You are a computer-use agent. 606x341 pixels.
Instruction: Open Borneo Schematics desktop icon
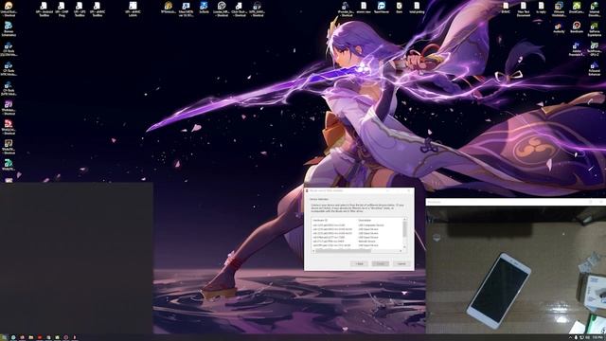point(9,29)
